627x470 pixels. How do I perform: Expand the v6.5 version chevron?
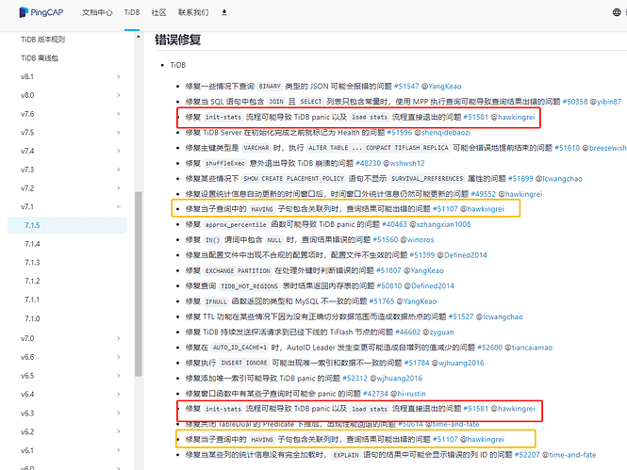point(119,376)
